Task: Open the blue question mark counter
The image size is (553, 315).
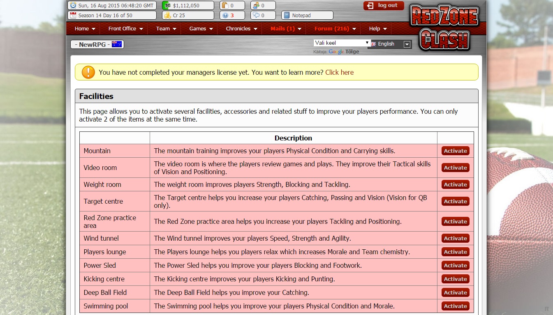Action: [224, 15]
